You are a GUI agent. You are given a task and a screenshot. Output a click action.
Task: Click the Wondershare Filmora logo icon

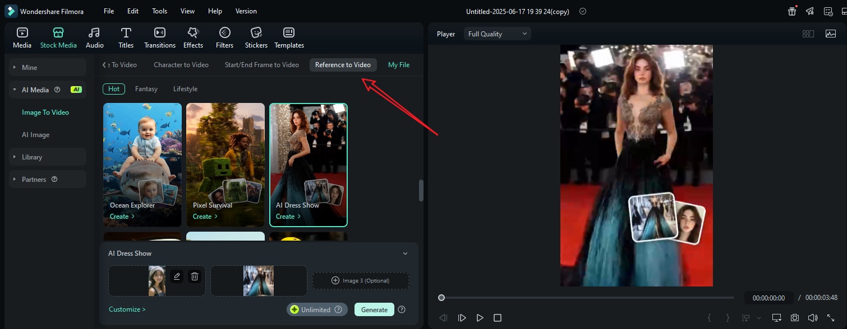click(11, 11)
